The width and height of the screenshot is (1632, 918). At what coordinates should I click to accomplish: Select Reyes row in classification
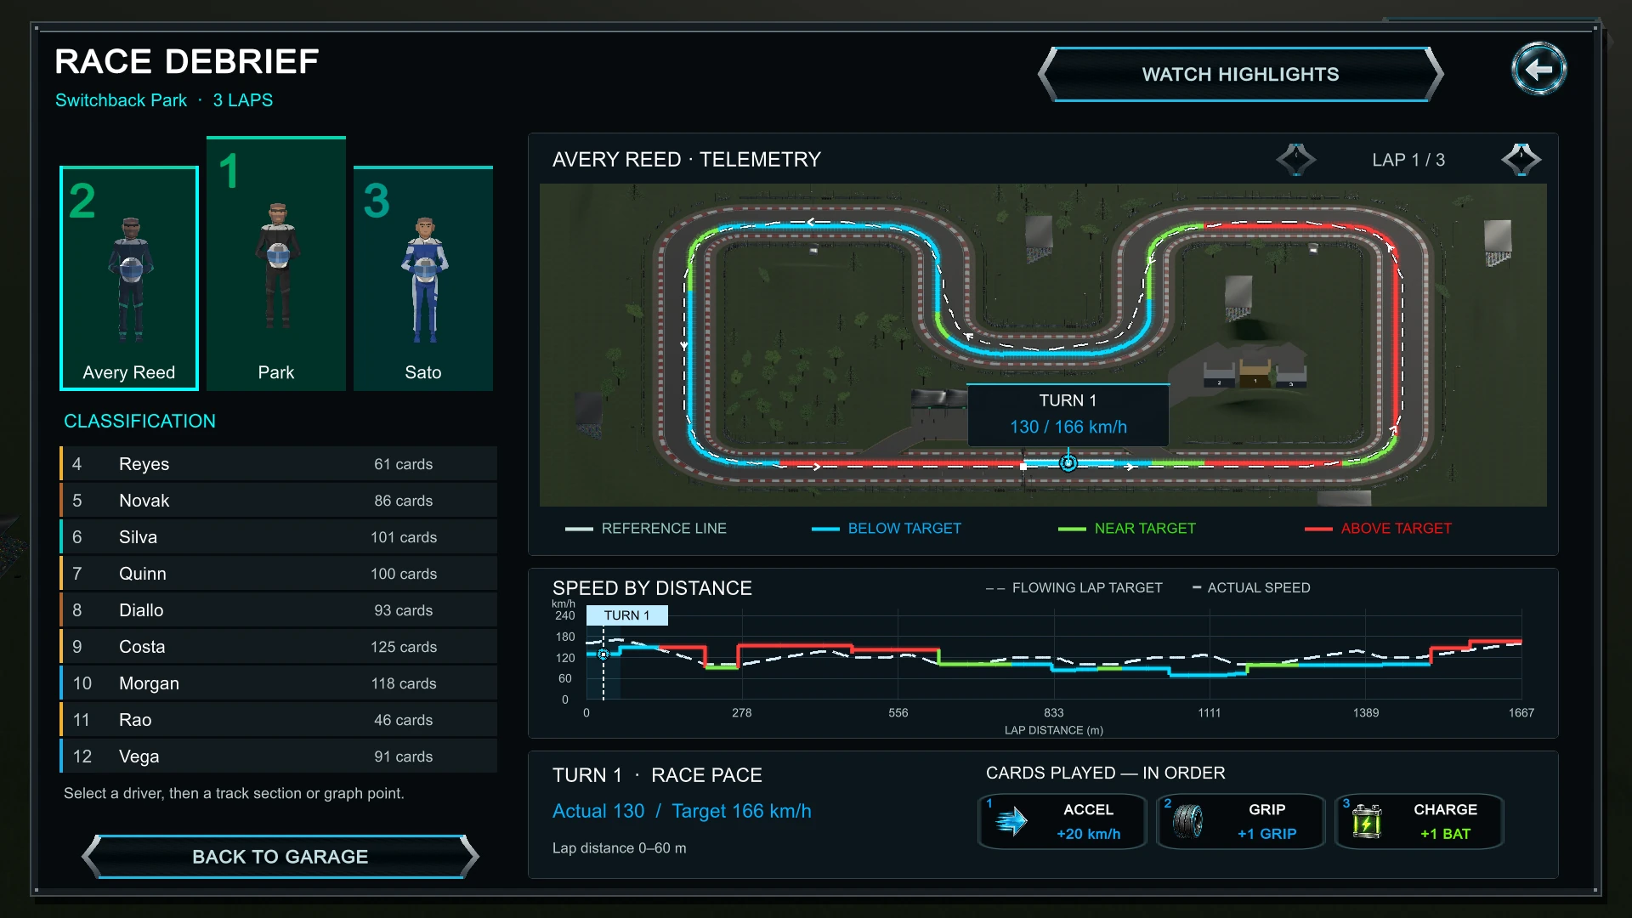(x=278, y=464)
